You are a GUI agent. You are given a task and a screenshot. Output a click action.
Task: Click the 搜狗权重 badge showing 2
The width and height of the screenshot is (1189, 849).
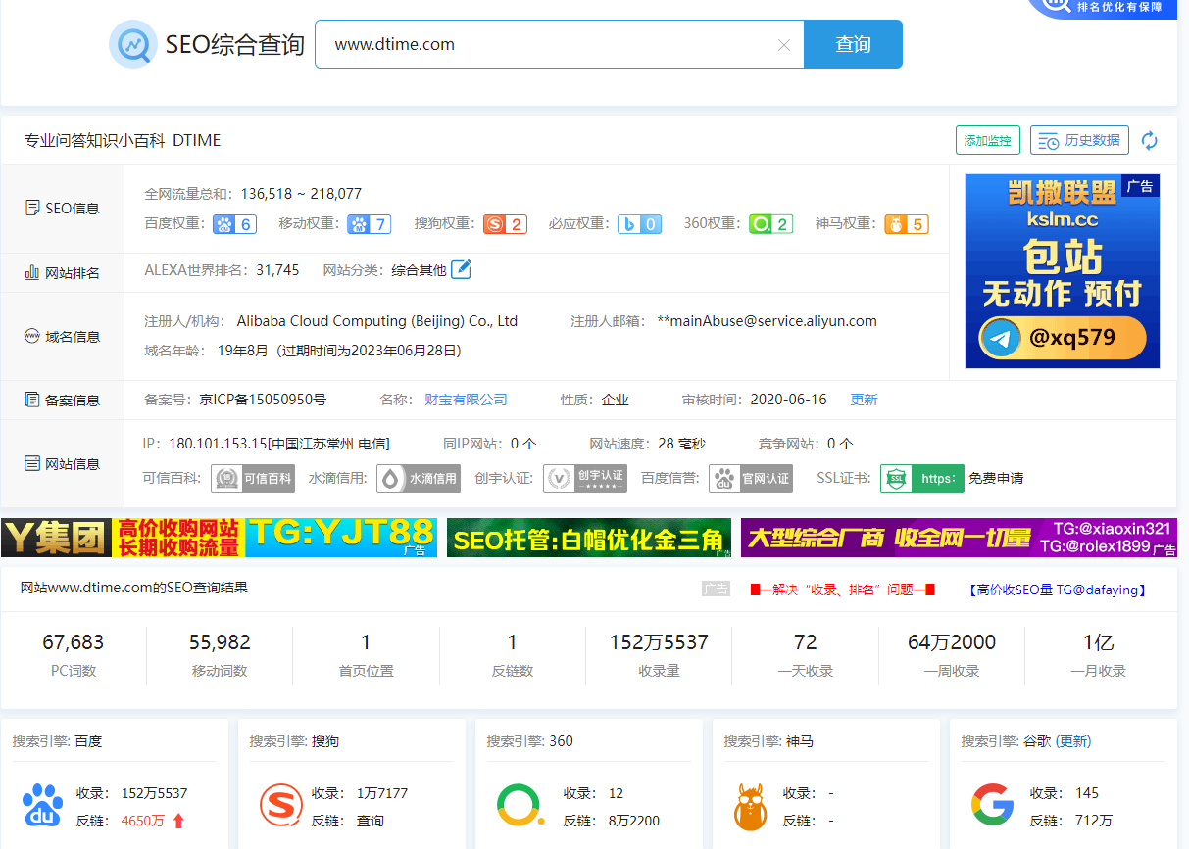(x=505, y=224)
